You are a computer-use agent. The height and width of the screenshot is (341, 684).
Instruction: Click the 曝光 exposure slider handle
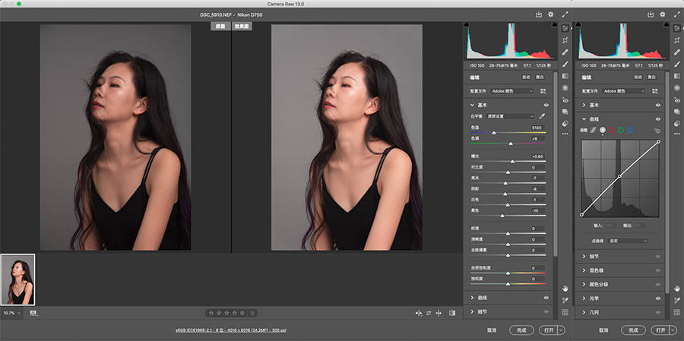pyautogui.click(x=511, y=161)
